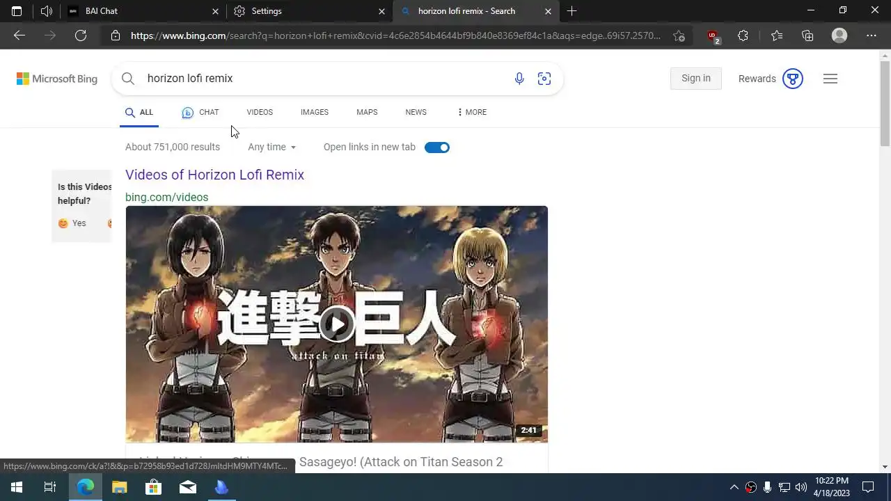
Task: Play the Attack on Titan video
Action: point(337,324)
